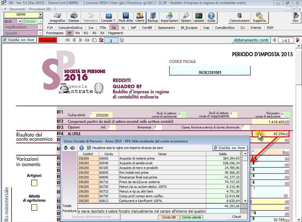Click Conto GB legend button

(169, 217)
